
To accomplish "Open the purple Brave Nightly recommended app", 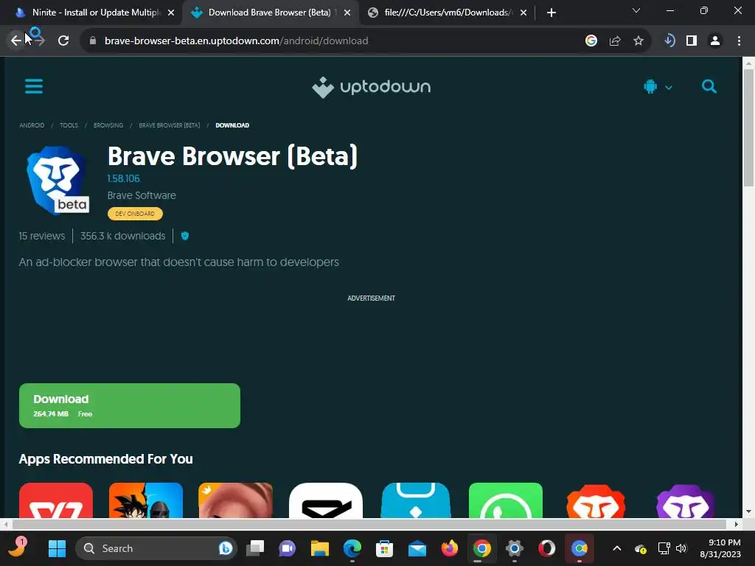I will pyautogui.click(x=686, y=501).
